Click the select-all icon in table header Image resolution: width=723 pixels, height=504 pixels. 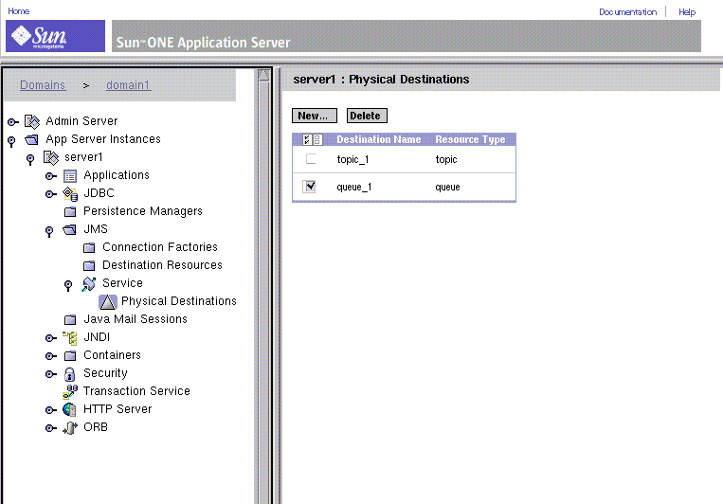[x=308, y=139]
